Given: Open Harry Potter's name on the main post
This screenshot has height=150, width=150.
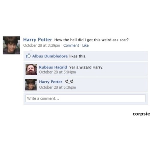Looking at the screenshot, I should 38,40.
